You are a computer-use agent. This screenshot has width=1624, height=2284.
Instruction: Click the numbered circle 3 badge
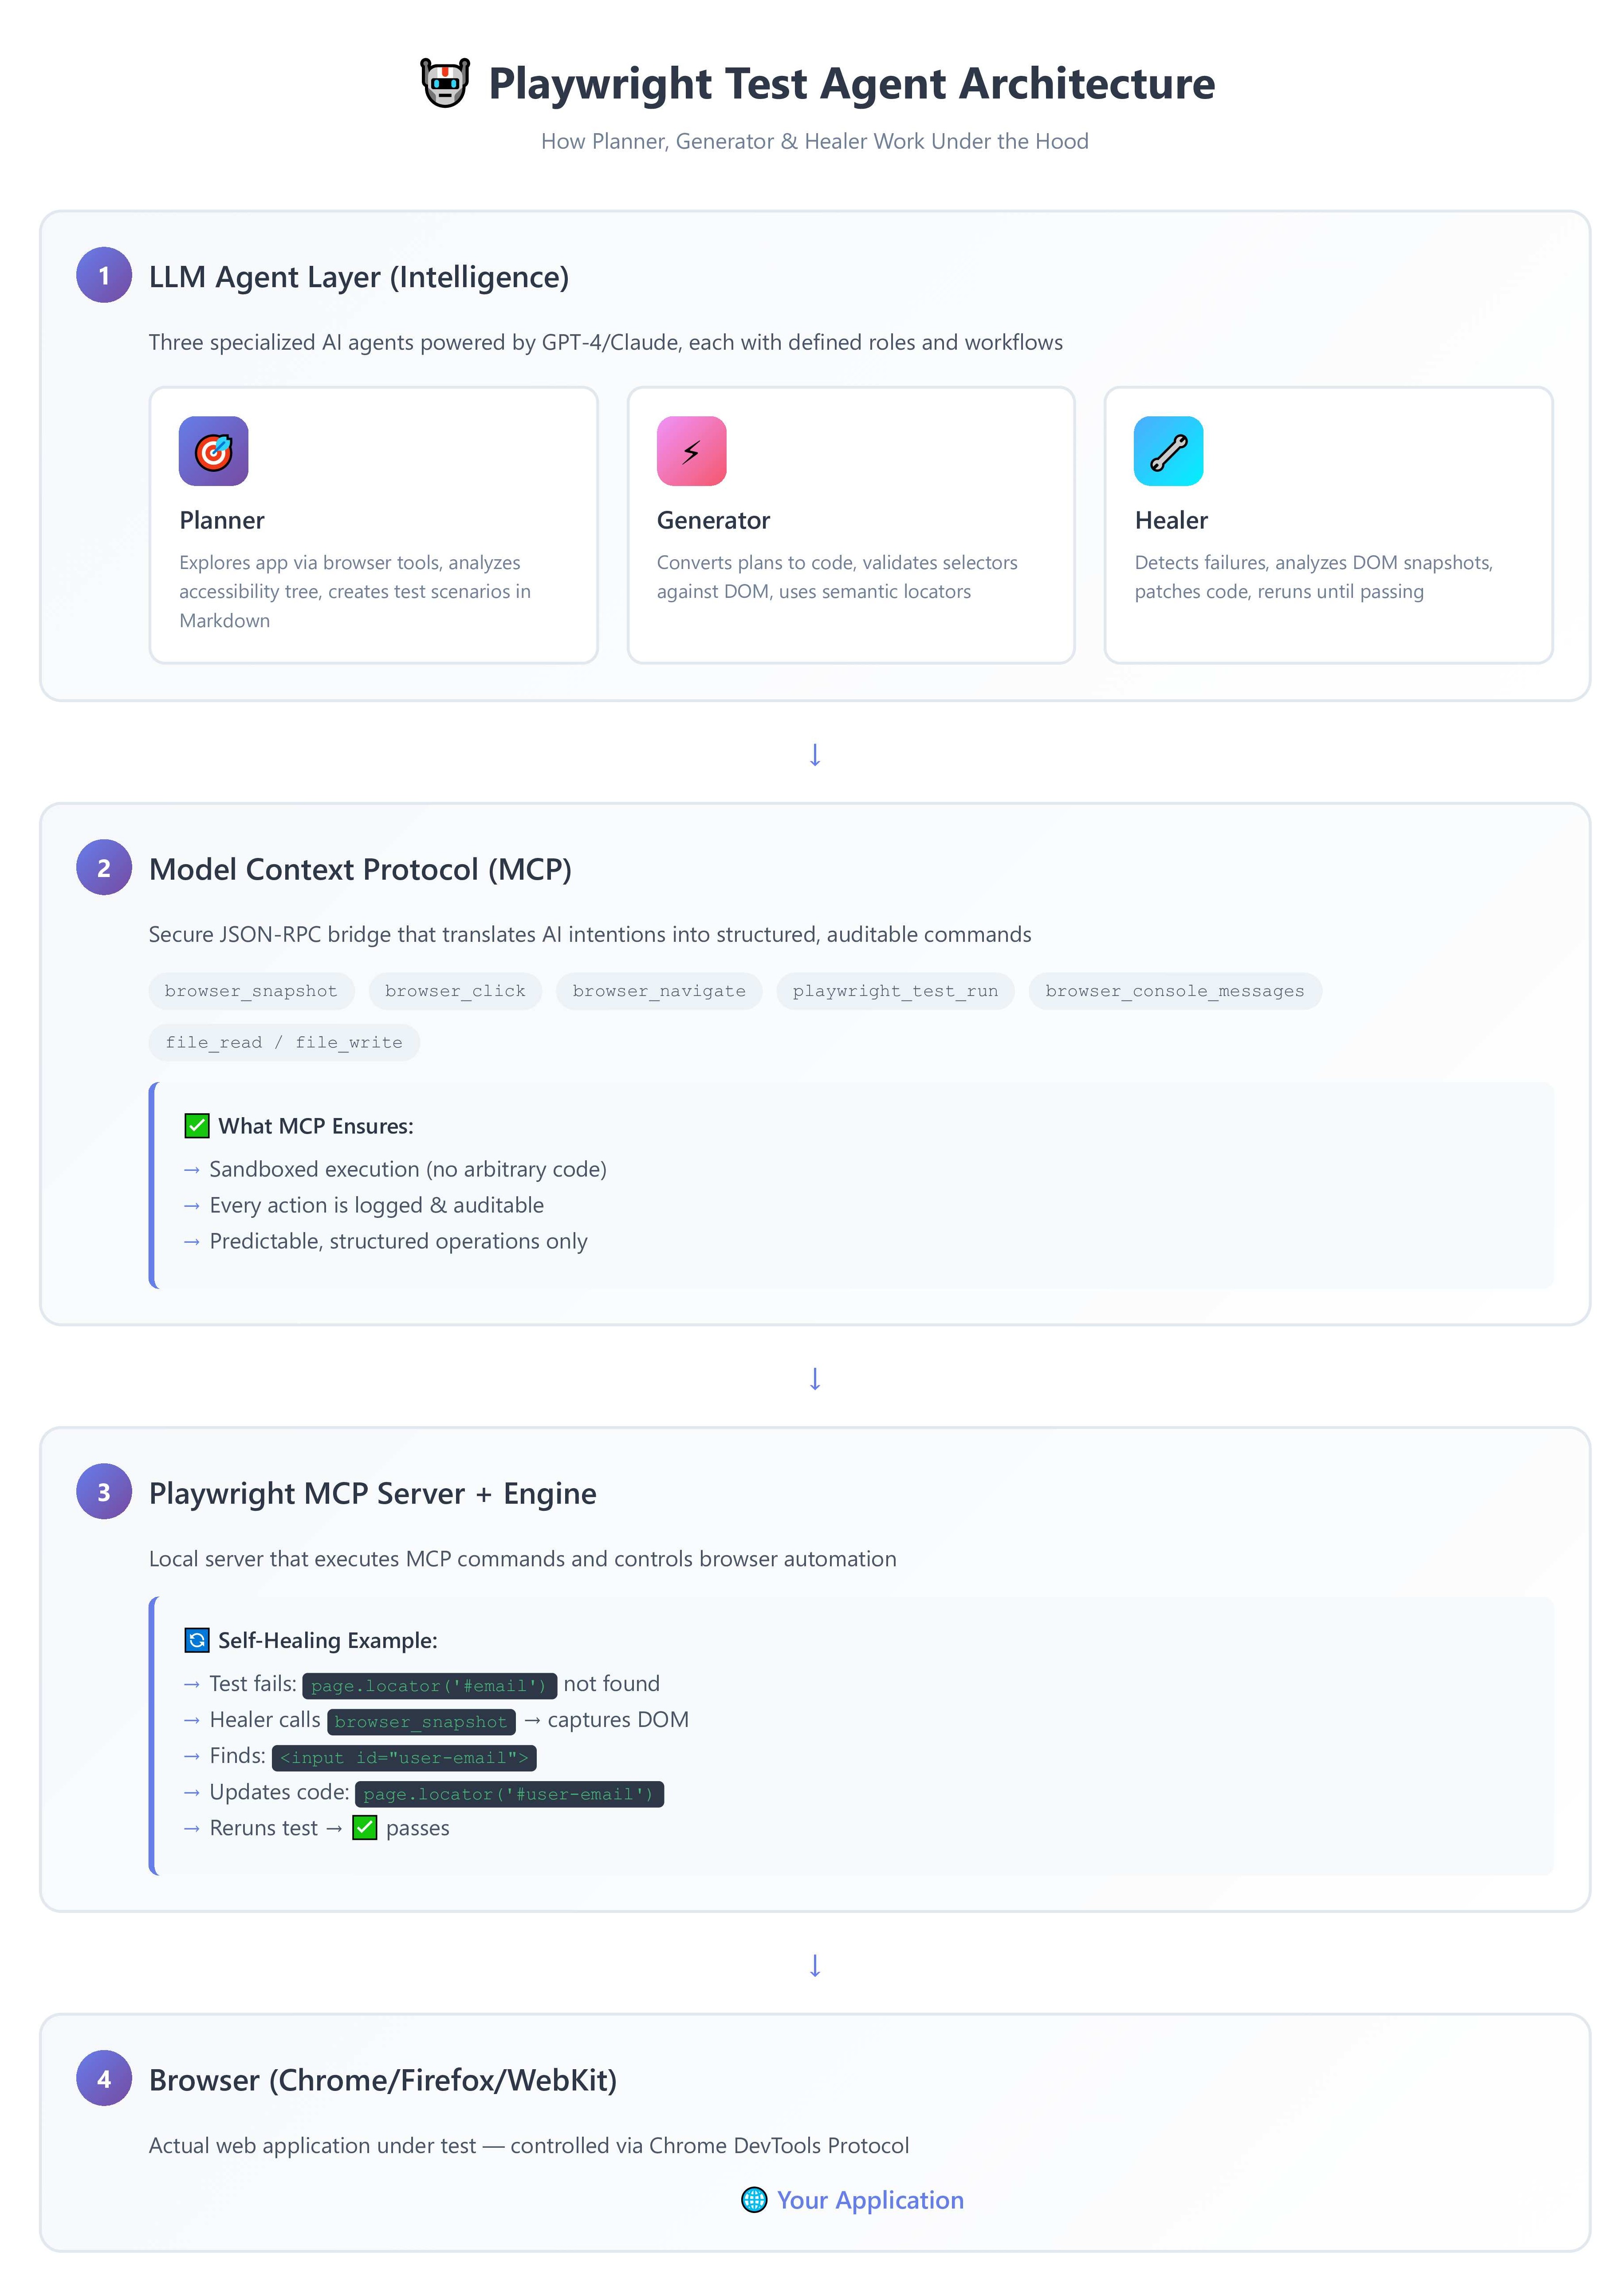[x=104, y=1492]
